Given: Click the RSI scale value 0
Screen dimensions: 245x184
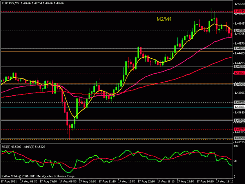Looking at the screenshot, I should 235,177.
